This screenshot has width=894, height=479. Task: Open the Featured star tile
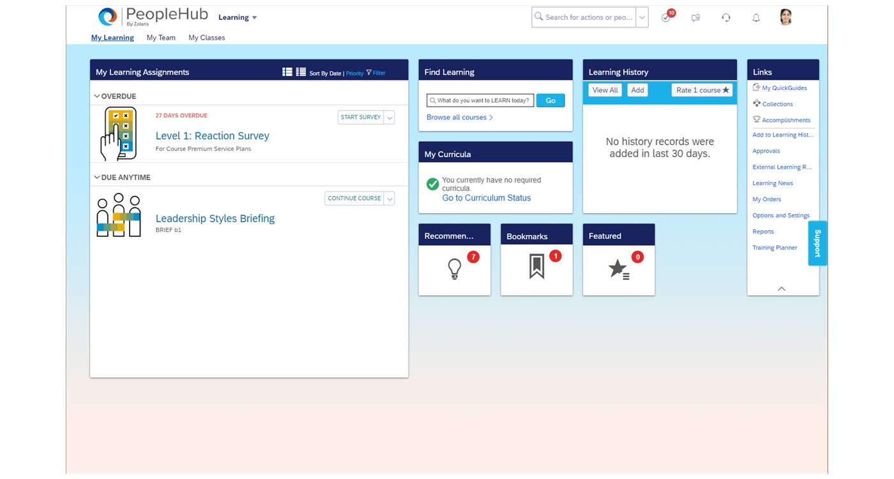point(618,269)
